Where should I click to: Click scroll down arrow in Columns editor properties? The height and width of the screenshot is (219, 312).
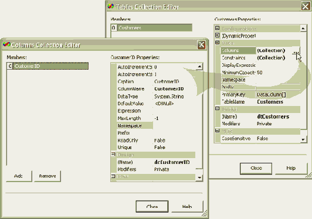[199, 177]
